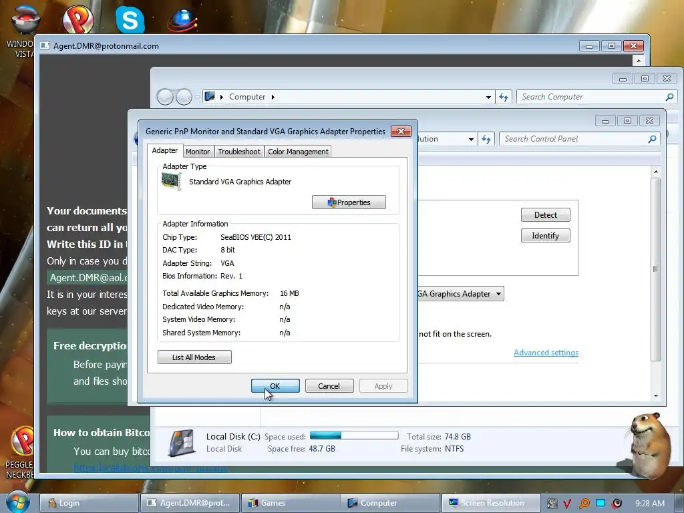Click the Computer breadcrumb in address bar
This screenshot has width=684, height=513.
pos(247,97)
